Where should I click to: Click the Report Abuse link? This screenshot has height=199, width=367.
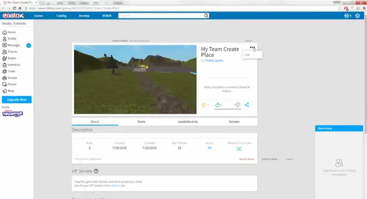pos(247,159)
